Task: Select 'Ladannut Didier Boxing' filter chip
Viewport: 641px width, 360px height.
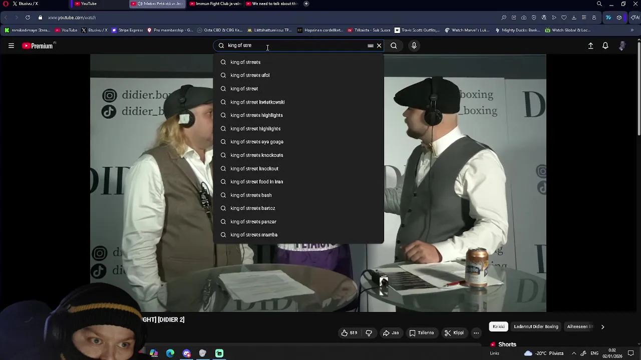Action: click(x=536, y=326)
